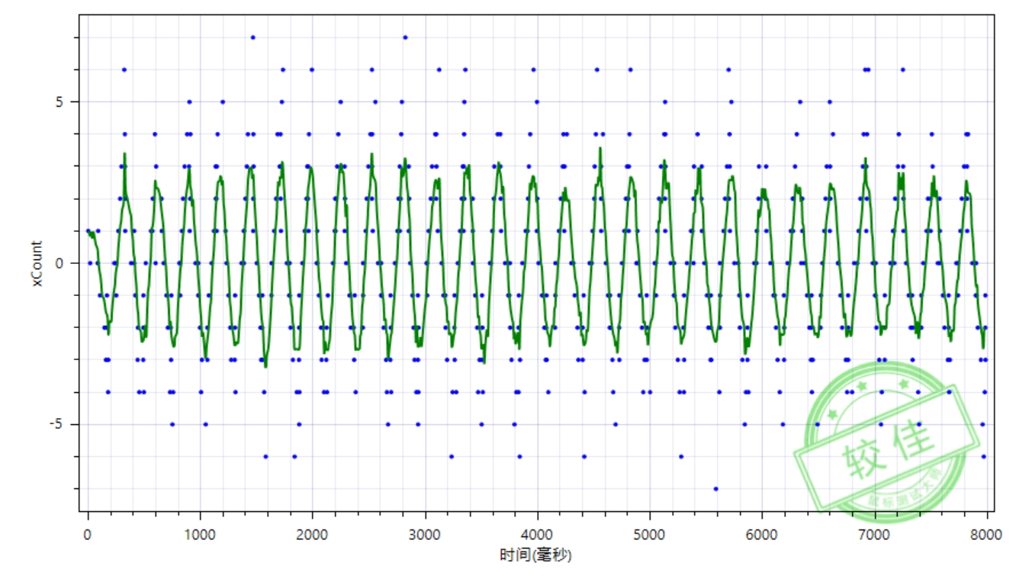
Task: Click the green 较佳 rating stamp
Action: 889,446
